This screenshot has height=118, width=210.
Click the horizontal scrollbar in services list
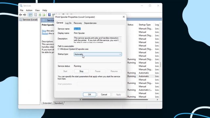tap(115, 100)
